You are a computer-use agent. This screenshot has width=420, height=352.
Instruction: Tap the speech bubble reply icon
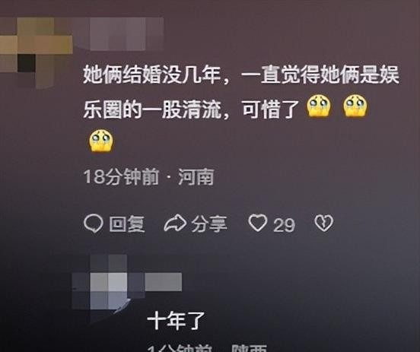click(94, 224)
